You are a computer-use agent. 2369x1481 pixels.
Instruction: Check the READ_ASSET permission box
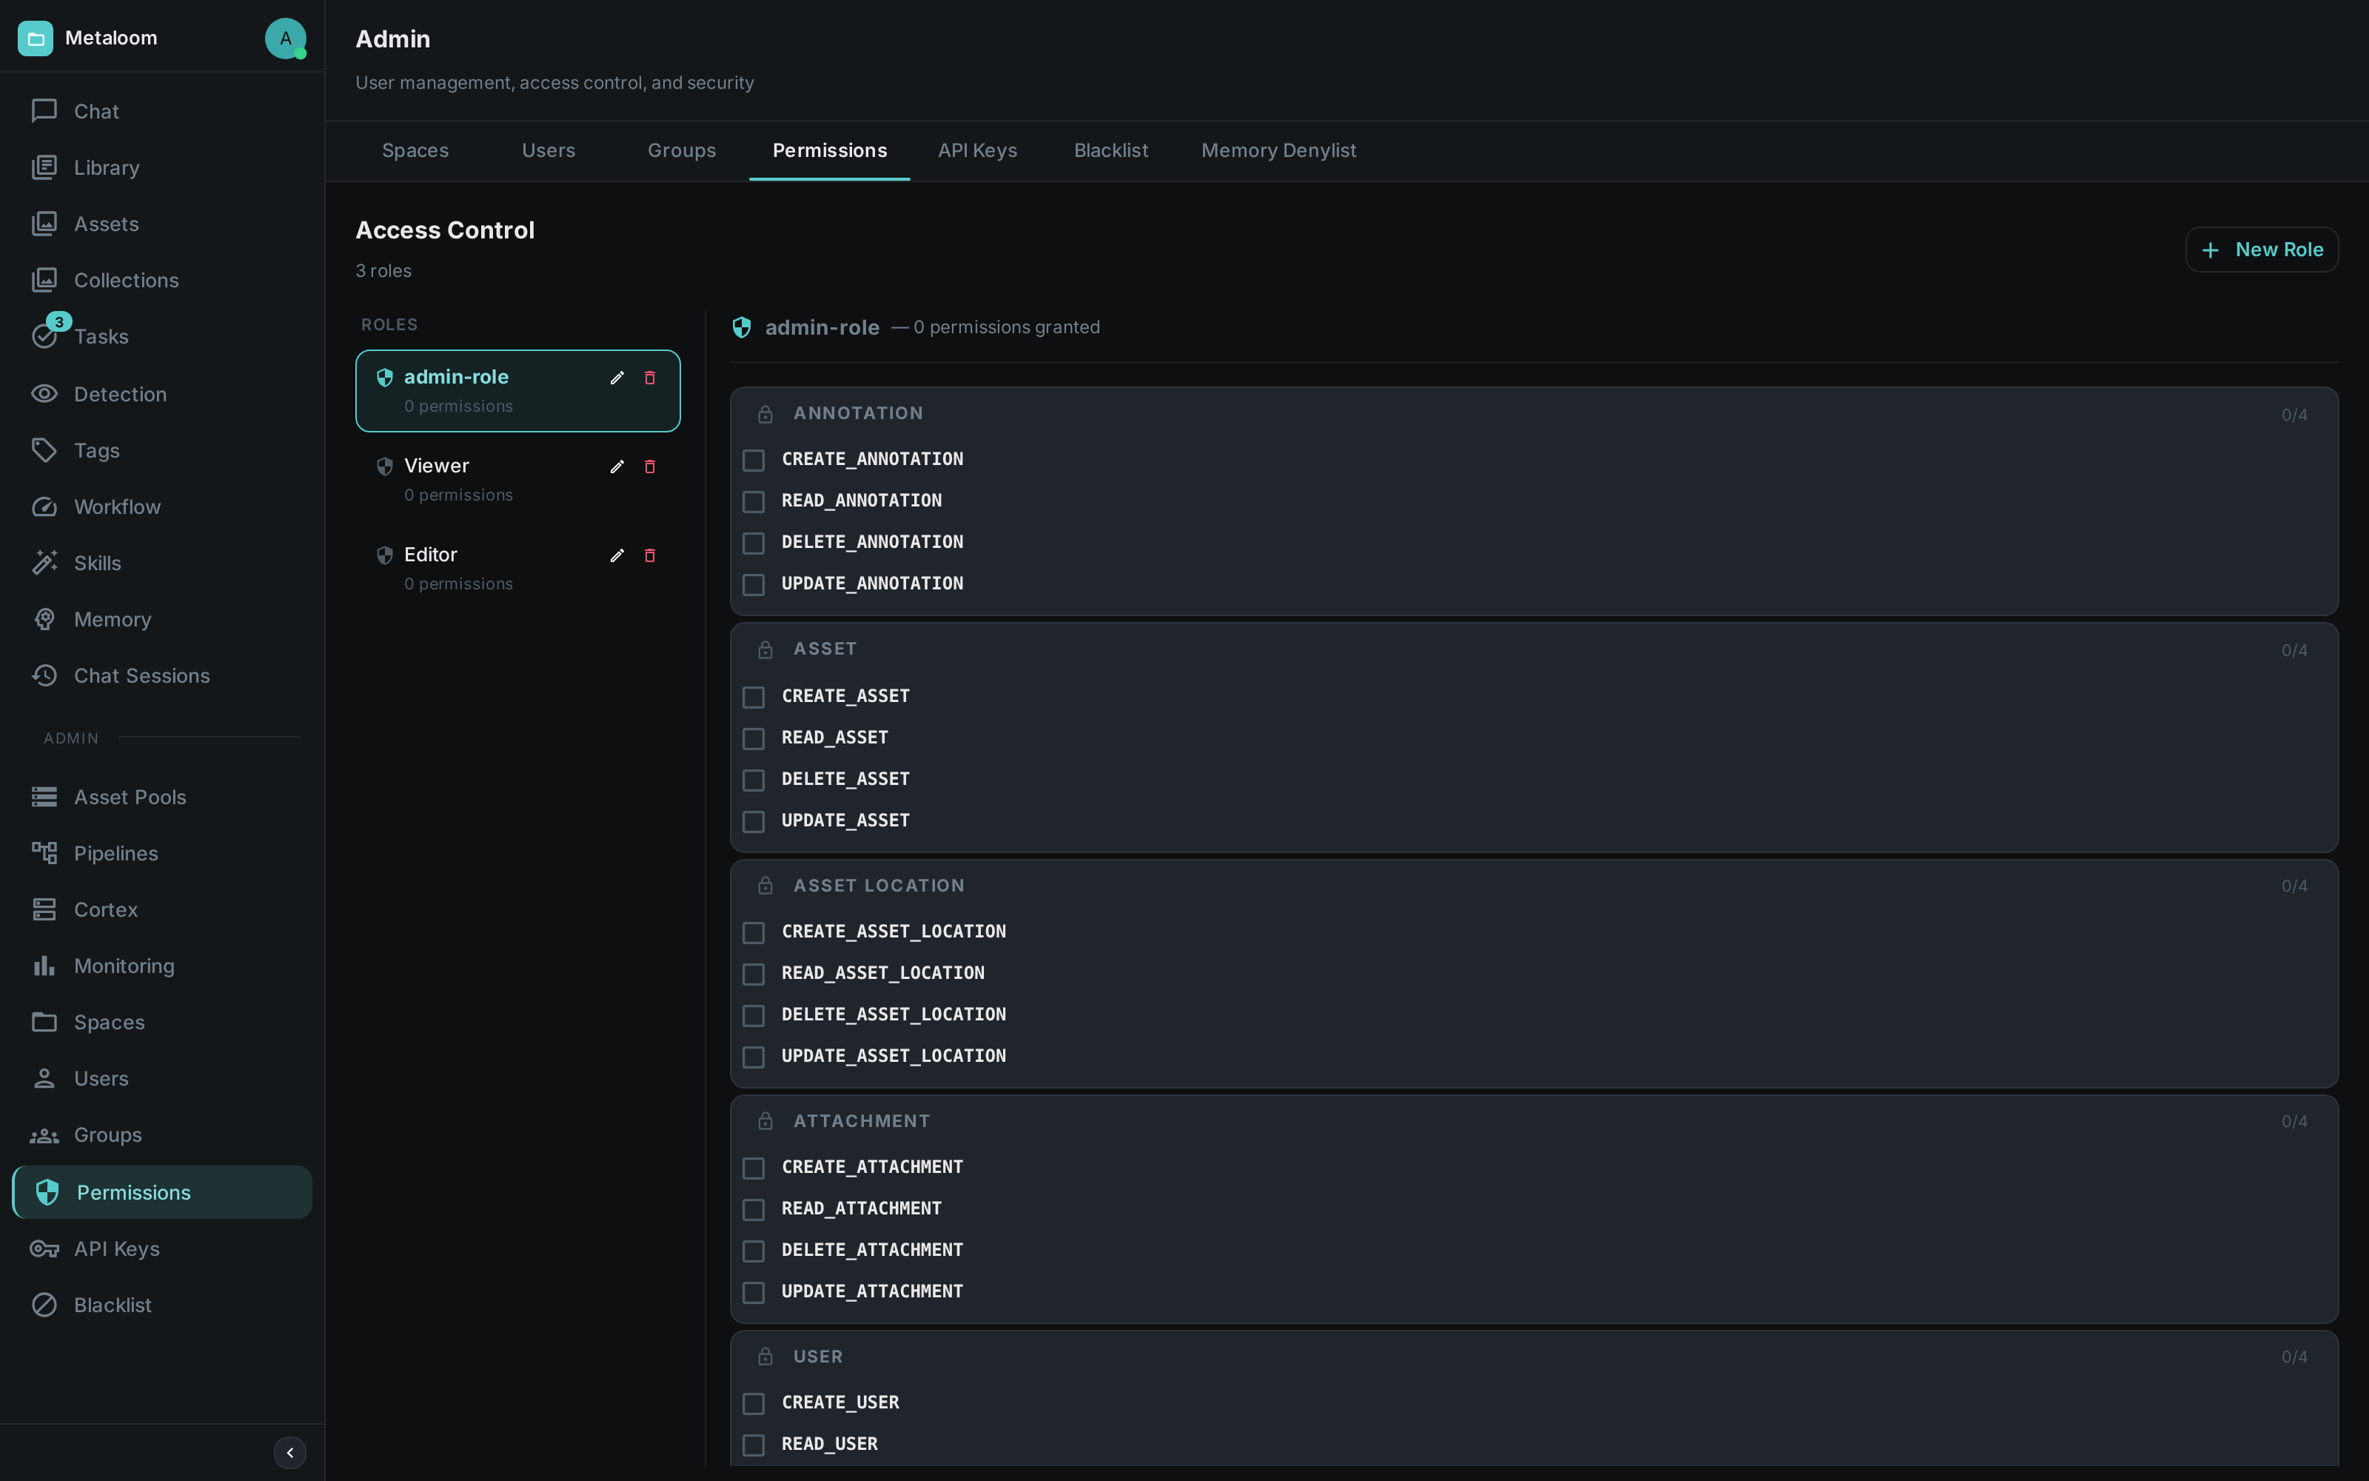(x=754, y=738)
